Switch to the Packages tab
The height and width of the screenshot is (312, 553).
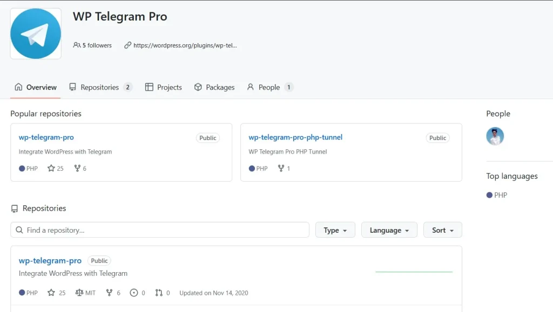point(214,87)
